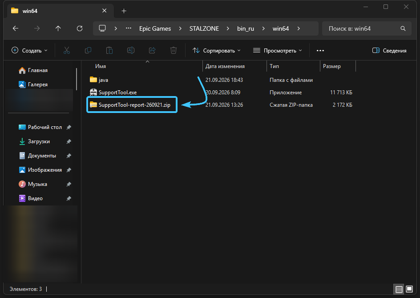Click the Delete trash bin icon
Image resolution: width=420 pixels, height=298 pixels.
(x=174, y=50)
